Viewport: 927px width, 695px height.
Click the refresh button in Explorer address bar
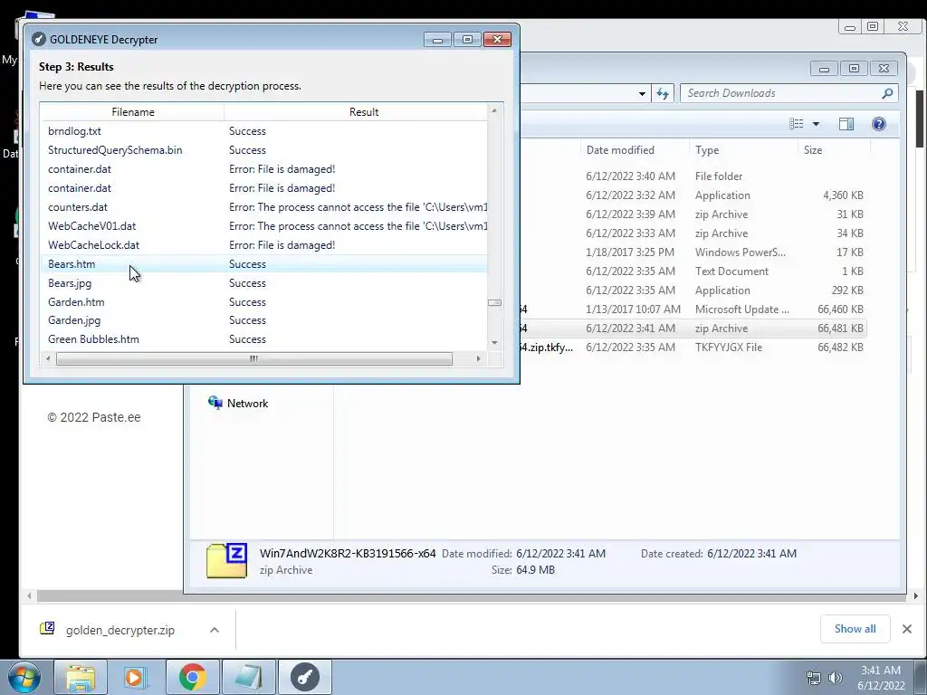tap(662, 93)
